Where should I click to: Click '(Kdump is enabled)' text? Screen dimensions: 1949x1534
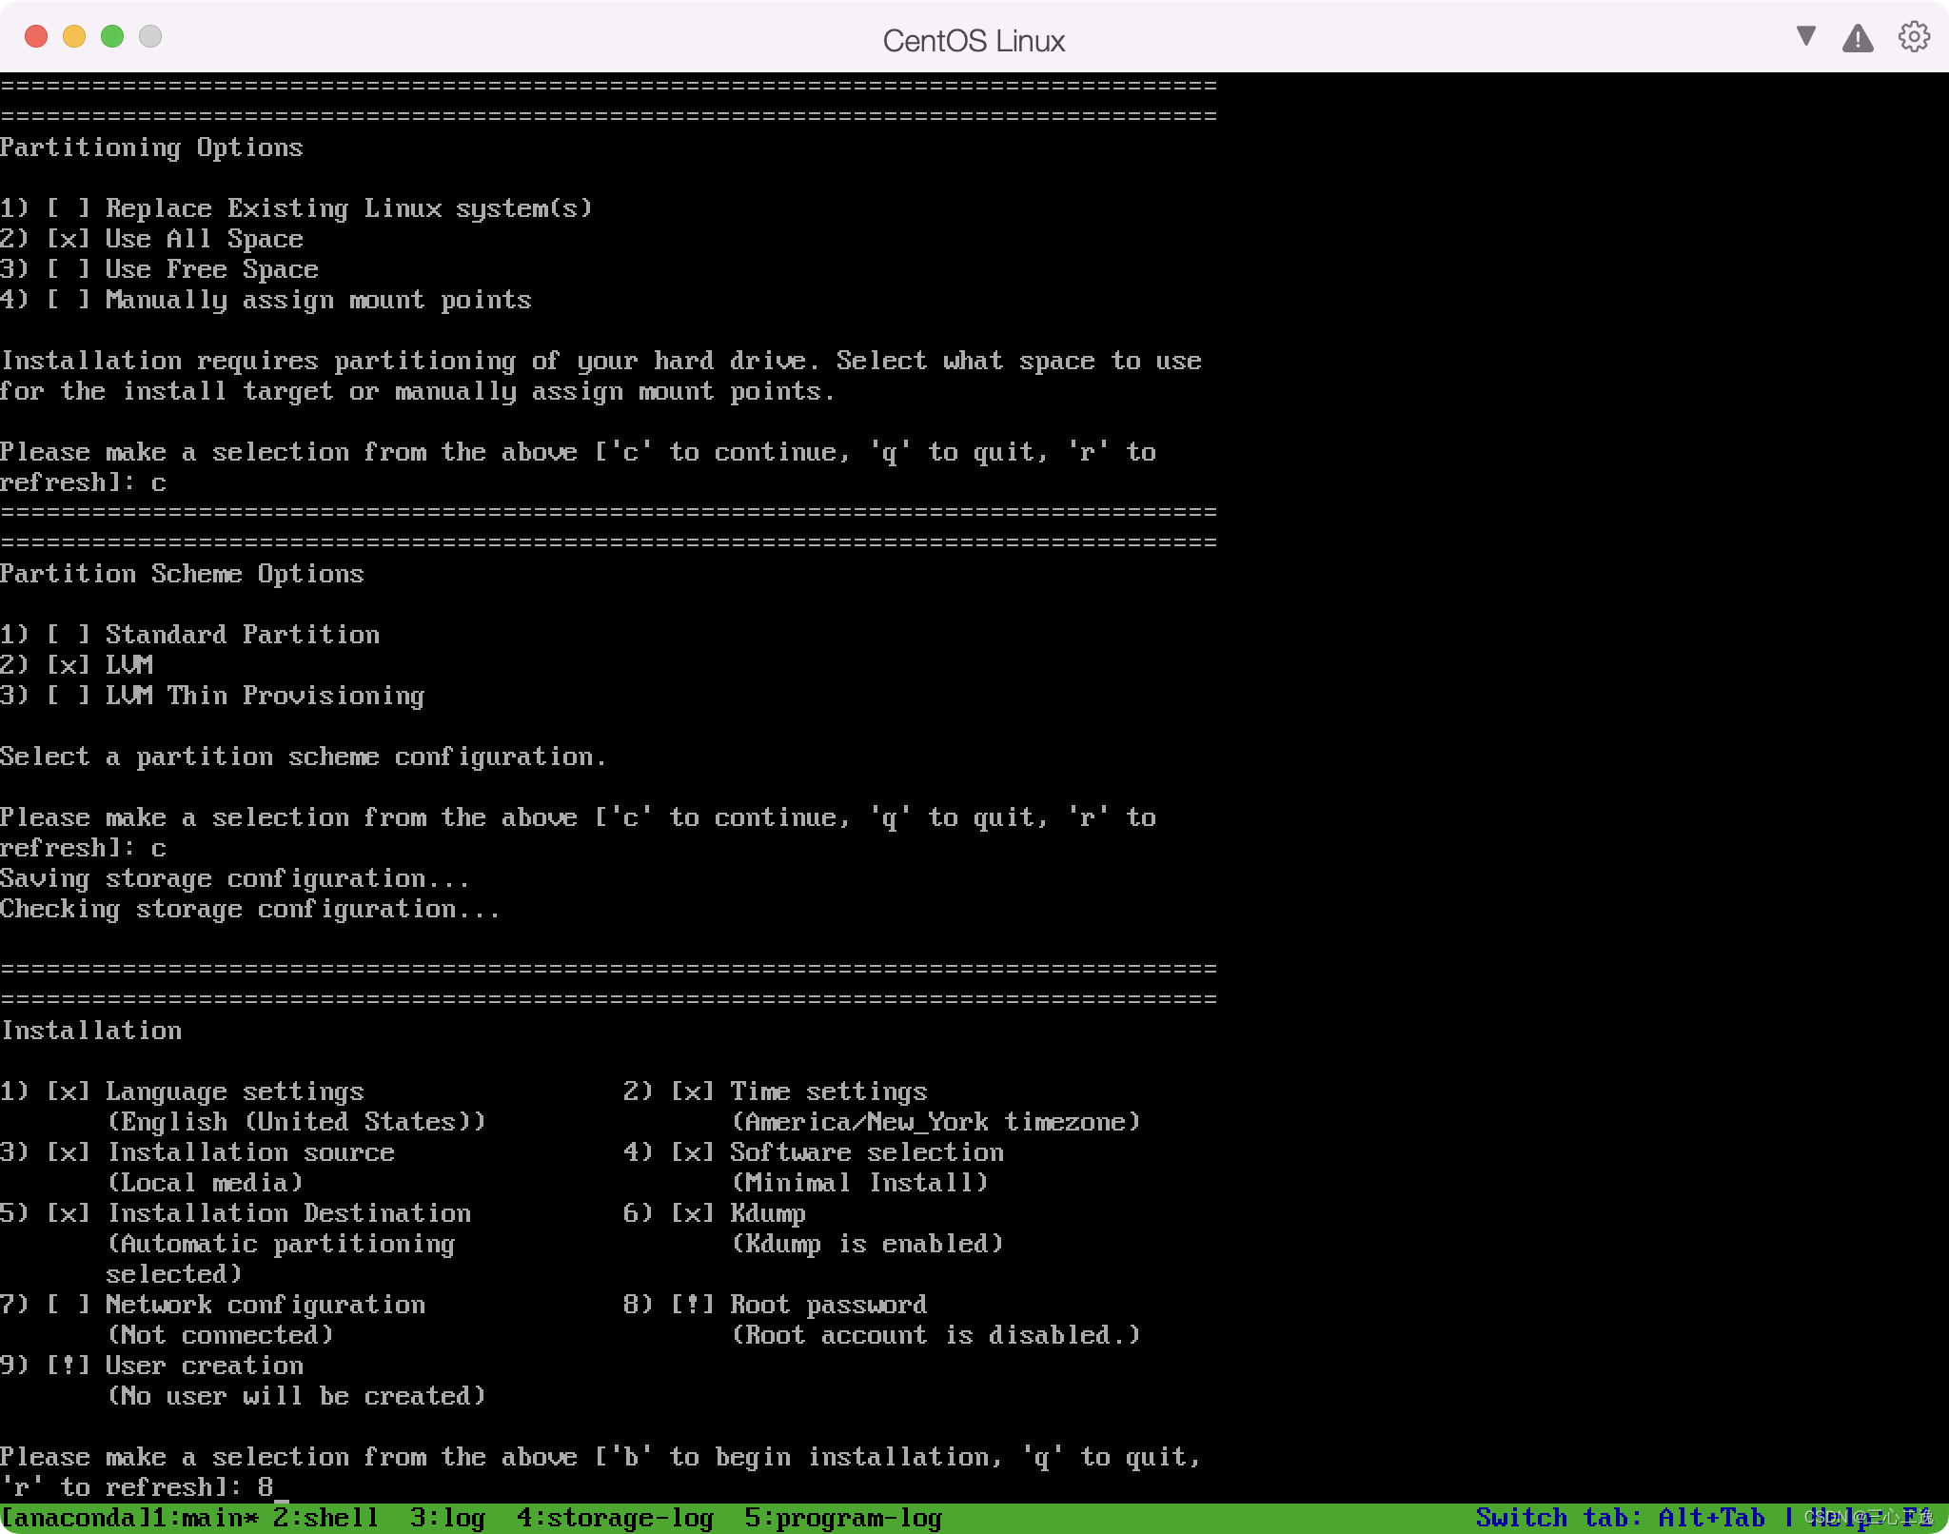click(867, 1244)
